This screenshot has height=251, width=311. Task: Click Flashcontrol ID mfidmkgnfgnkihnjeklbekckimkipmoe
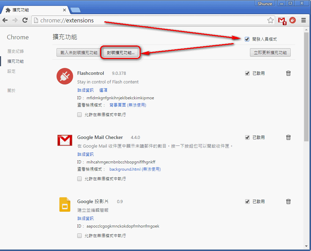coord(120,98)
